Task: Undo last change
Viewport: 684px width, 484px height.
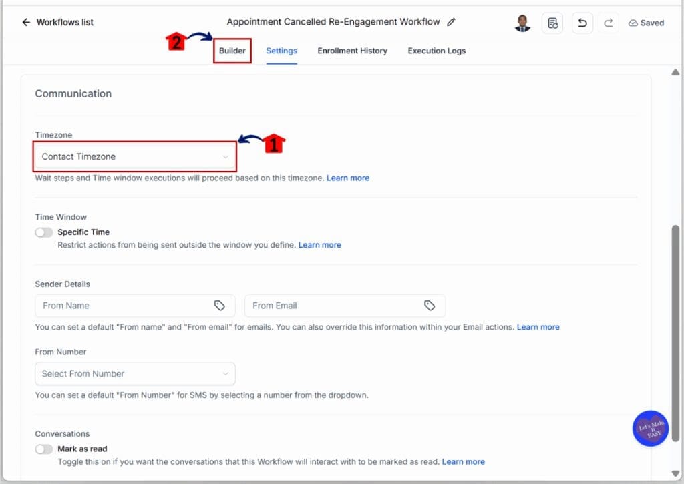Action: pyautogui.click(x=582, y=23)
